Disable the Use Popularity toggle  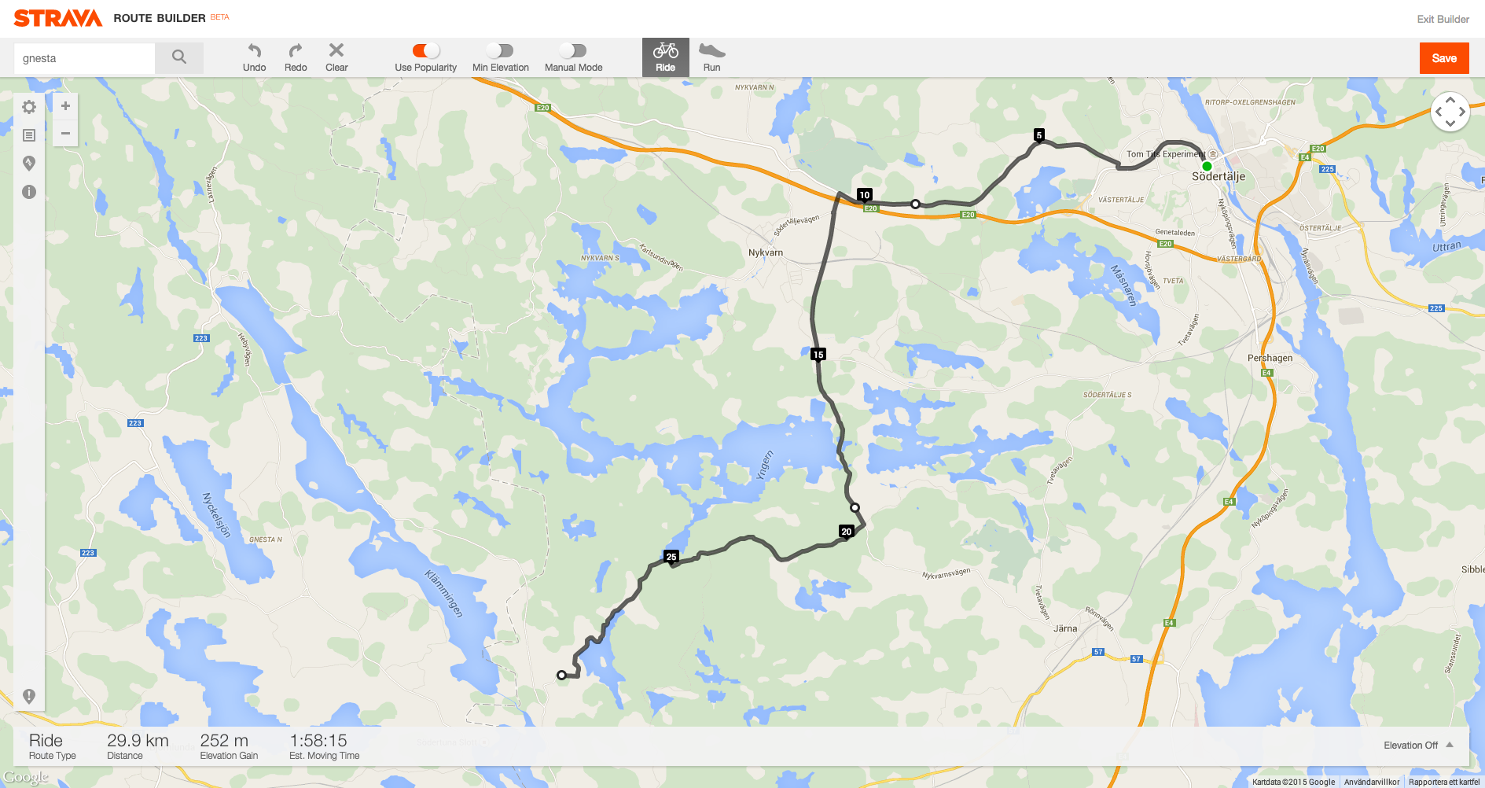(x=426, y=50)
